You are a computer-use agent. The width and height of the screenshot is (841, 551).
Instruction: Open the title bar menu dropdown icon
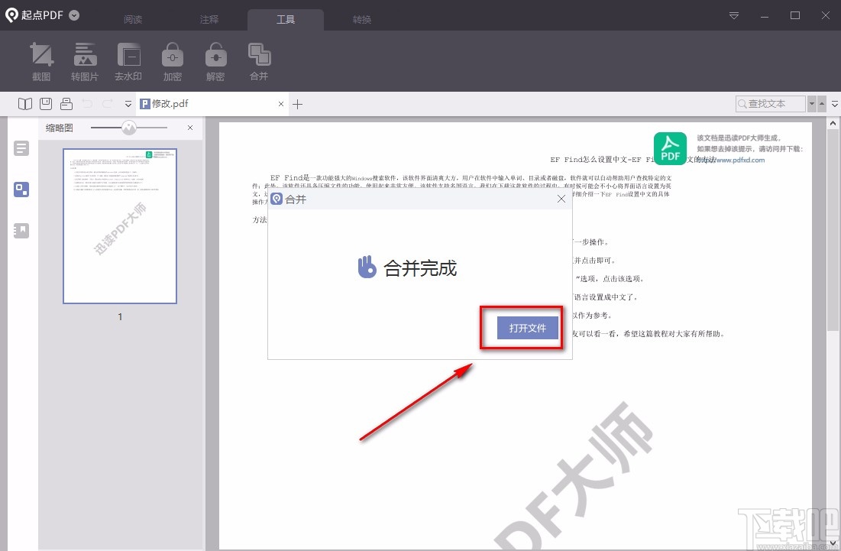pos(734,15)
